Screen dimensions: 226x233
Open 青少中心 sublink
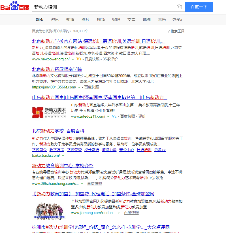127,150
